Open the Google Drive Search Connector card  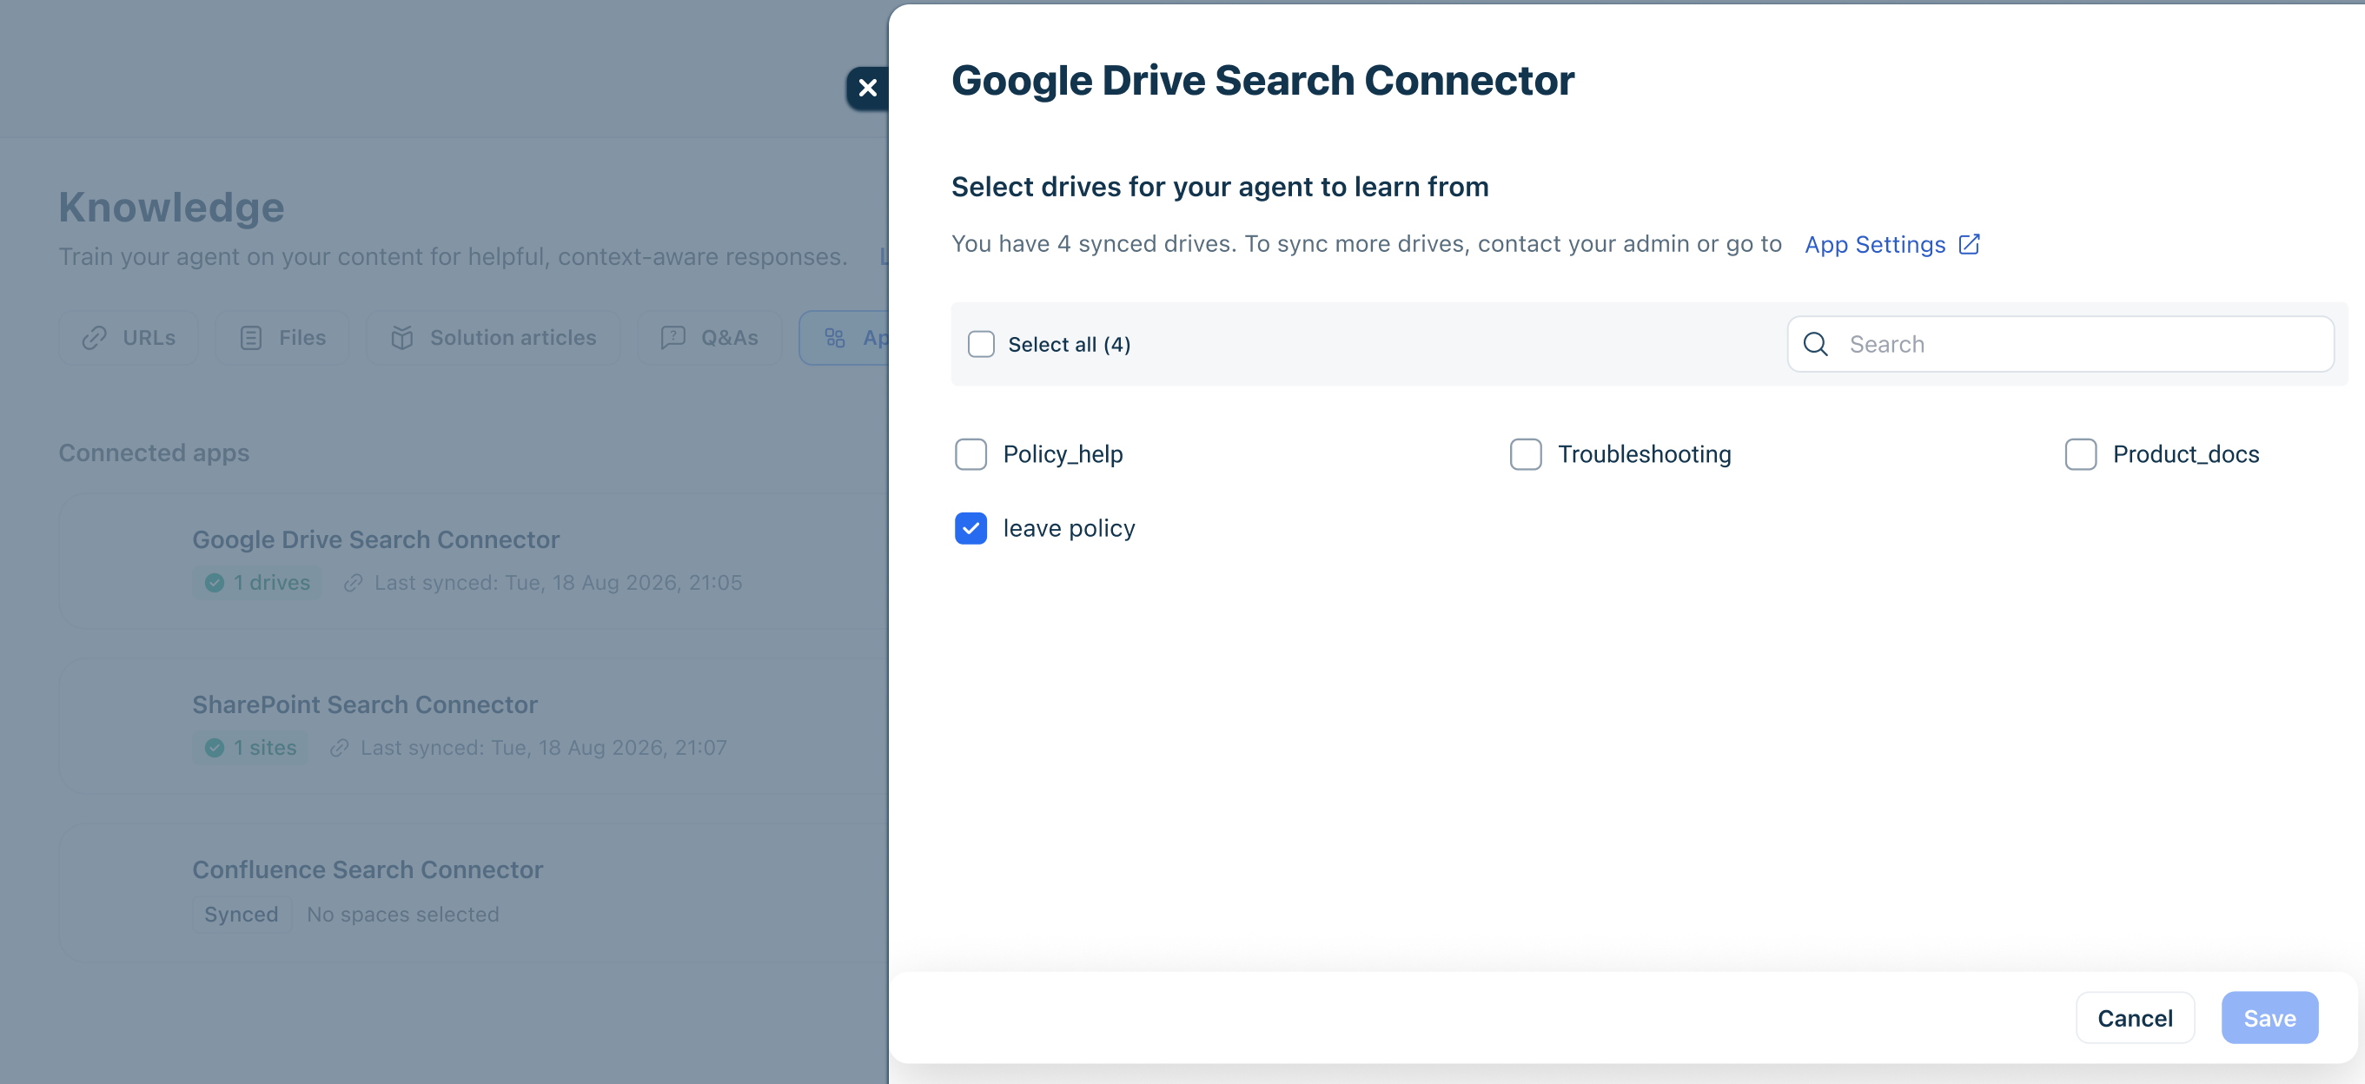[x=474, y=561]
